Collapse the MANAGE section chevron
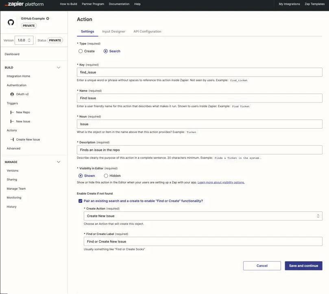The width and height of the screenshot is (329, 294). pyautogui.click(x=59, y=162)
